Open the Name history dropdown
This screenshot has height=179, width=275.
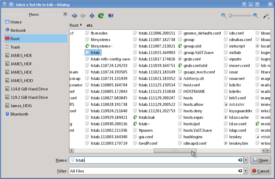click(x=245, y=160)
